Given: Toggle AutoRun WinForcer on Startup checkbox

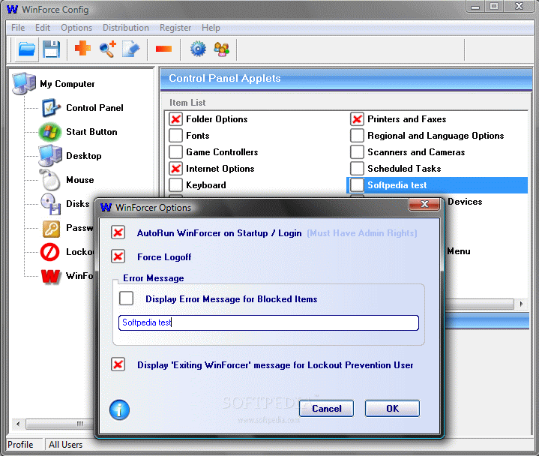Looking at the screenshot, I should [x=118, y=232].
